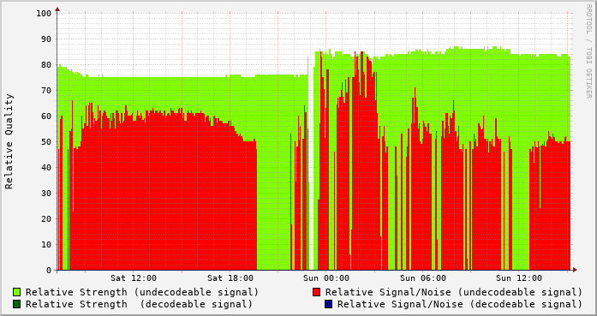Click the Sun 12:00 time axis label
Image resolution: width=597 pixels, height=316 pixels.
click(518, 278)
